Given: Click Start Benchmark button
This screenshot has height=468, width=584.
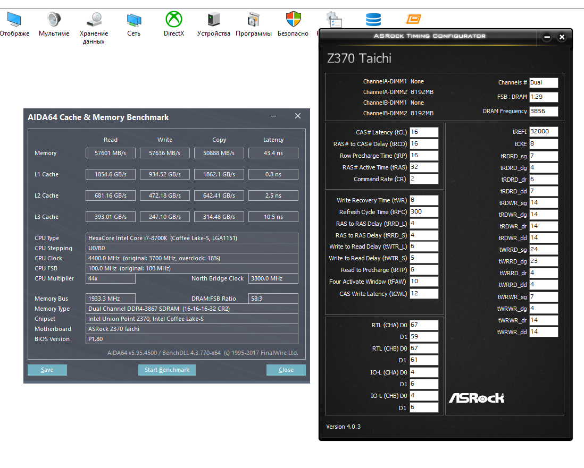Looking at the screenshot, I should tap(167, 370).
